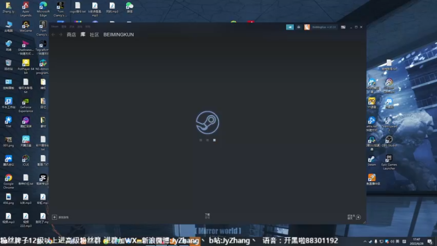
Task: Open the TeamSpeak 3 shortcut
Action: pyautogui.click(x=389, y=124)
